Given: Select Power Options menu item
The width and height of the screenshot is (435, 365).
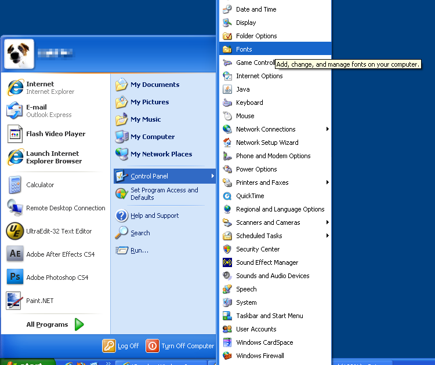Looking at the screenshot, I should pyautogui.click(x=275, y=169).
